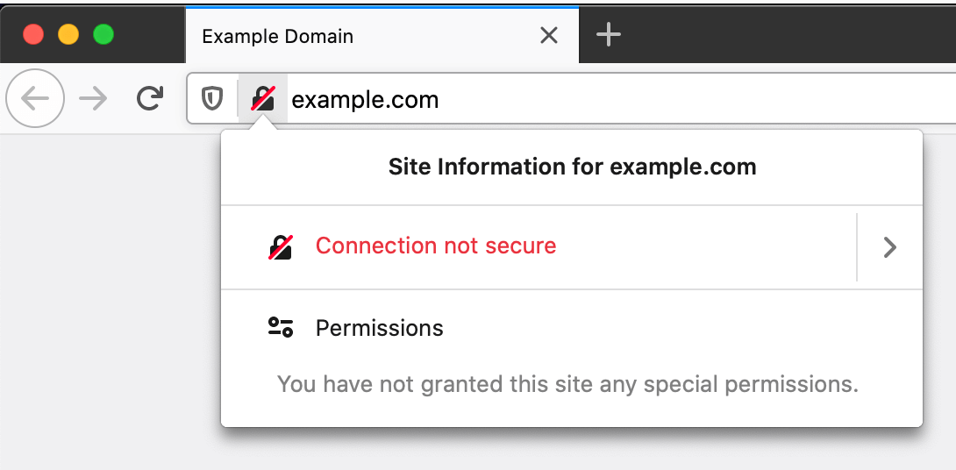Go back to the previous page
Image resolution: width=956 pixels, height=470 pixels.
(x=35, y=99)
